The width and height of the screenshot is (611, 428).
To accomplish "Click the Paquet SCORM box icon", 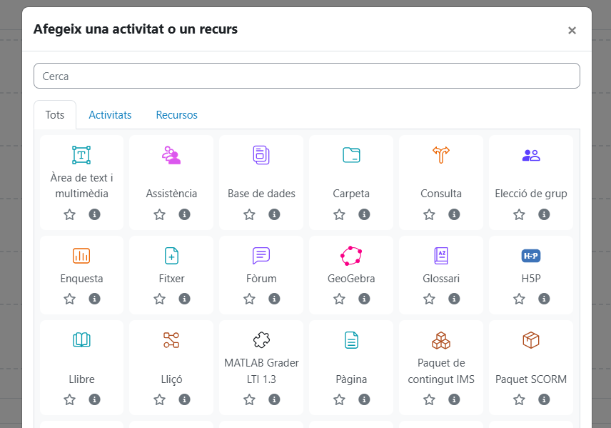I will click(x=531, y=340).
